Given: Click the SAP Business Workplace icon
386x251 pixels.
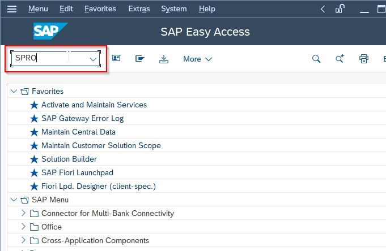Looking at the screenshot, I should pos(116,58).
